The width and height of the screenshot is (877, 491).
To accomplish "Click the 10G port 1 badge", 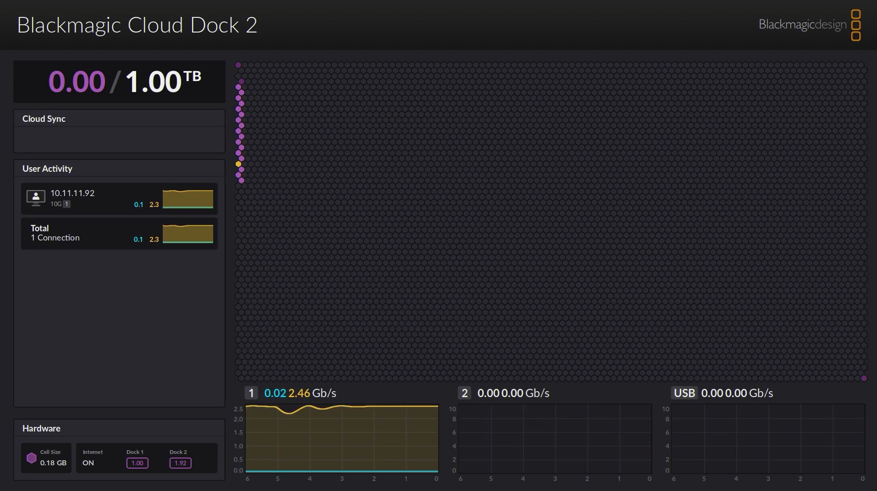I will 66,204.
